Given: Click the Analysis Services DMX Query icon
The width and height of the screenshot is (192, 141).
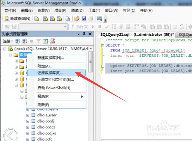Looking at the screenshot, I should click(53, 18).
